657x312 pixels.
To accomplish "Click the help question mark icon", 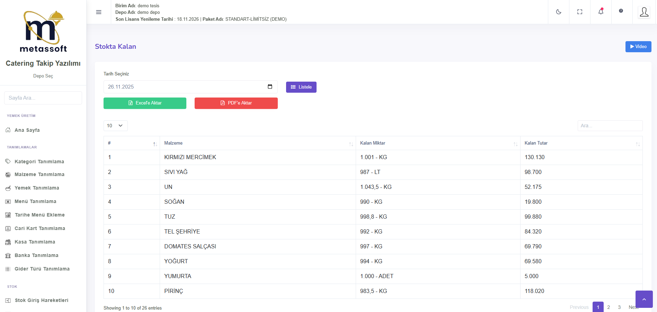I will click(x=621, y=11).
